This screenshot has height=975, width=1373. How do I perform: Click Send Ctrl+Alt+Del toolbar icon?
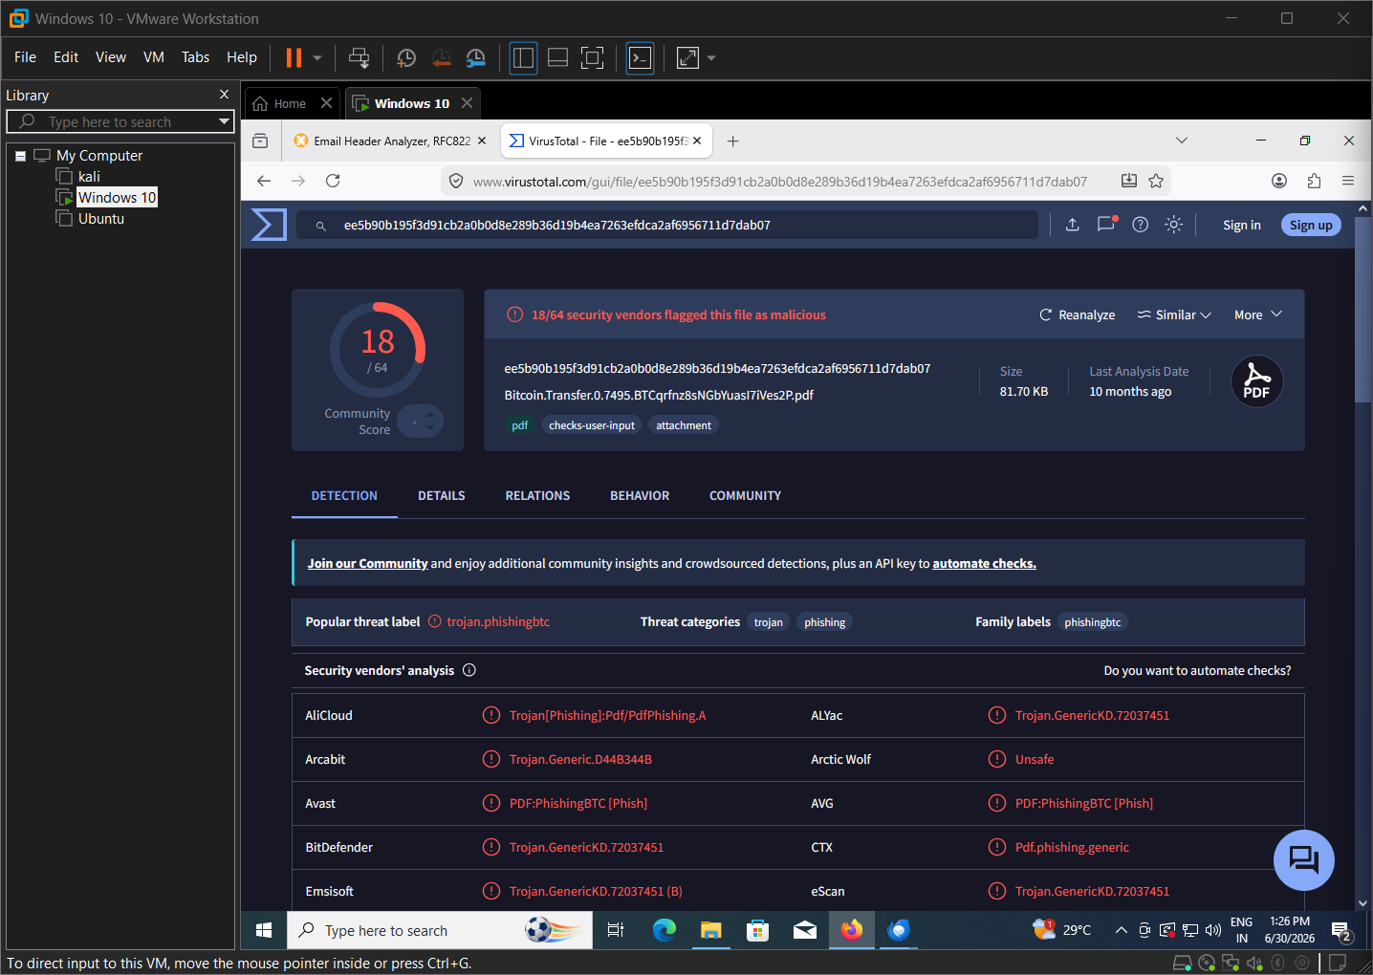(359, 58)
